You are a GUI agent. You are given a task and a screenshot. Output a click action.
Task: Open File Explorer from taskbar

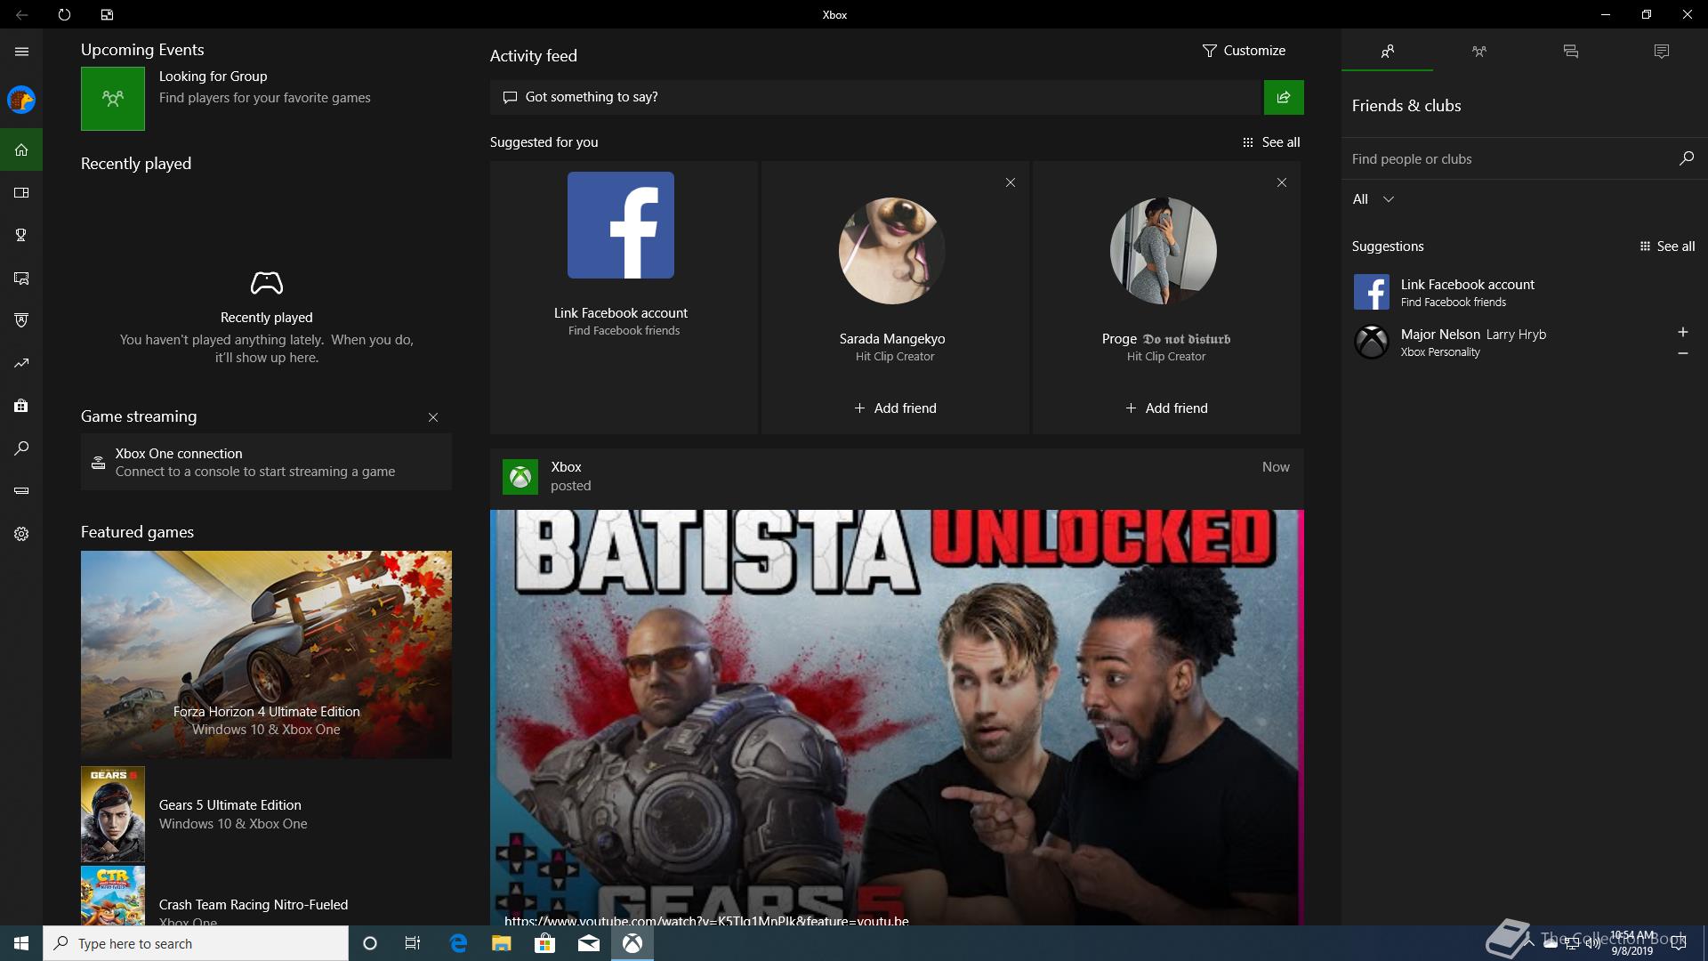[502, 943]
